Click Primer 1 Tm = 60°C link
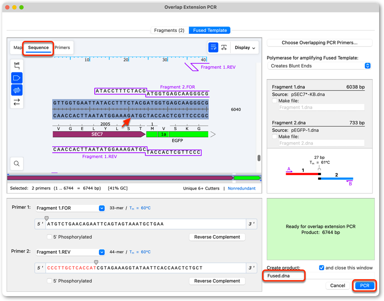 point(140,208)
